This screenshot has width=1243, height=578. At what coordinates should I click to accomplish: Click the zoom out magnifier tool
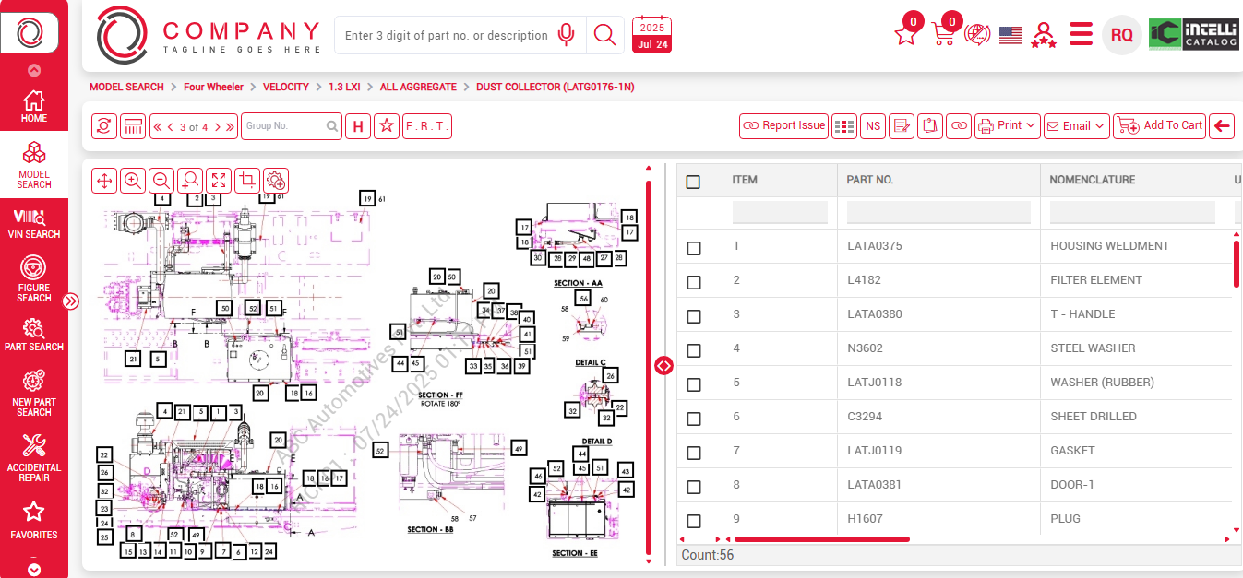click(x=161, y=181)
